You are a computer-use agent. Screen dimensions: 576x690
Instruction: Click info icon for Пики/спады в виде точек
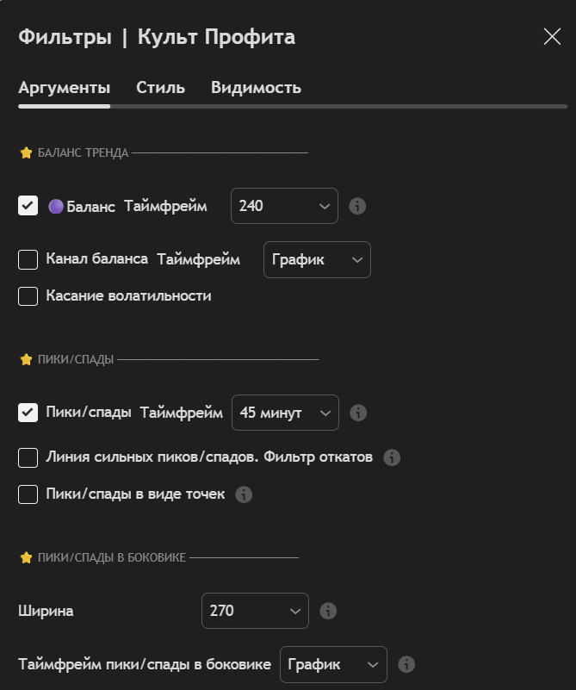tap(244, 494)
